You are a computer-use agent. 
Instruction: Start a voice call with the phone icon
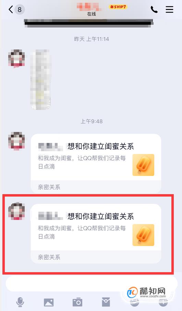coord(154,9)
